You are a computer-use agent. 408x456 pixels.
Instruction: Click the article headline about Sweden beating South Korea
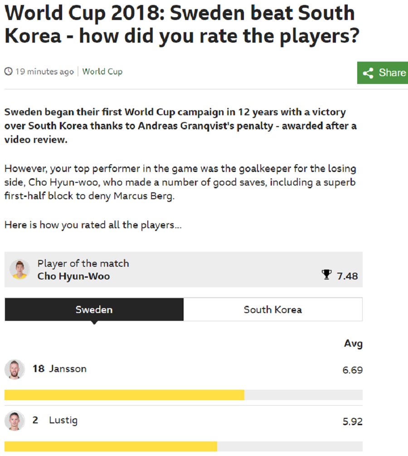[x=182, y=25]
